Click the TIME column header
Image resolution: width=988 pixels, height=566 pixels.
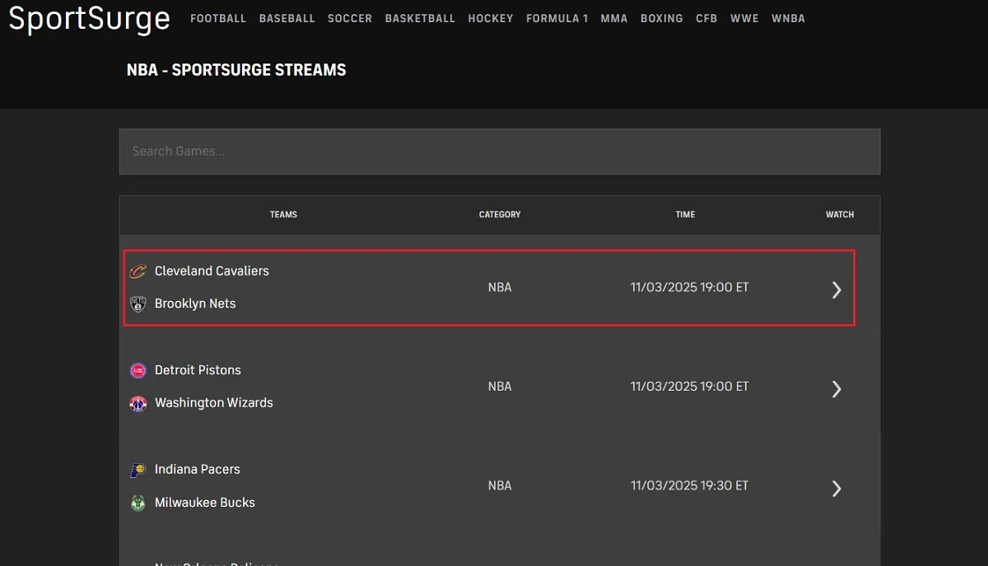click(685, 215)
